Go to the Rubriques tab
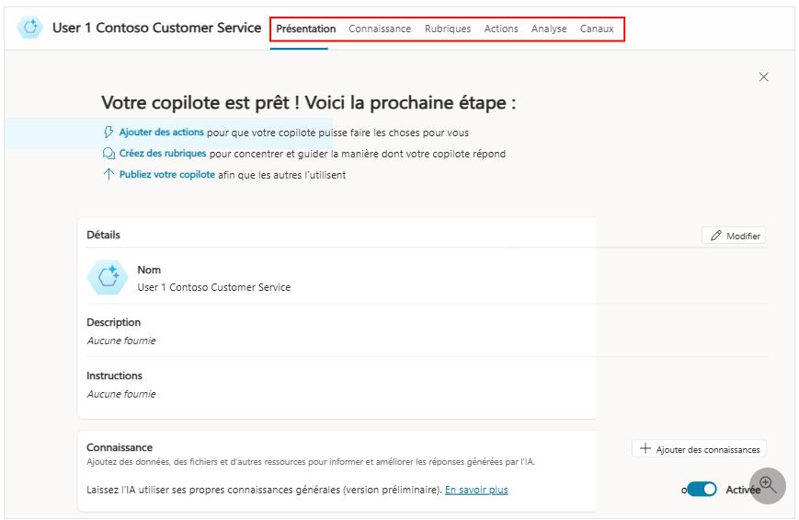This screenshot has height=520, width=799. tap(448, 29)
